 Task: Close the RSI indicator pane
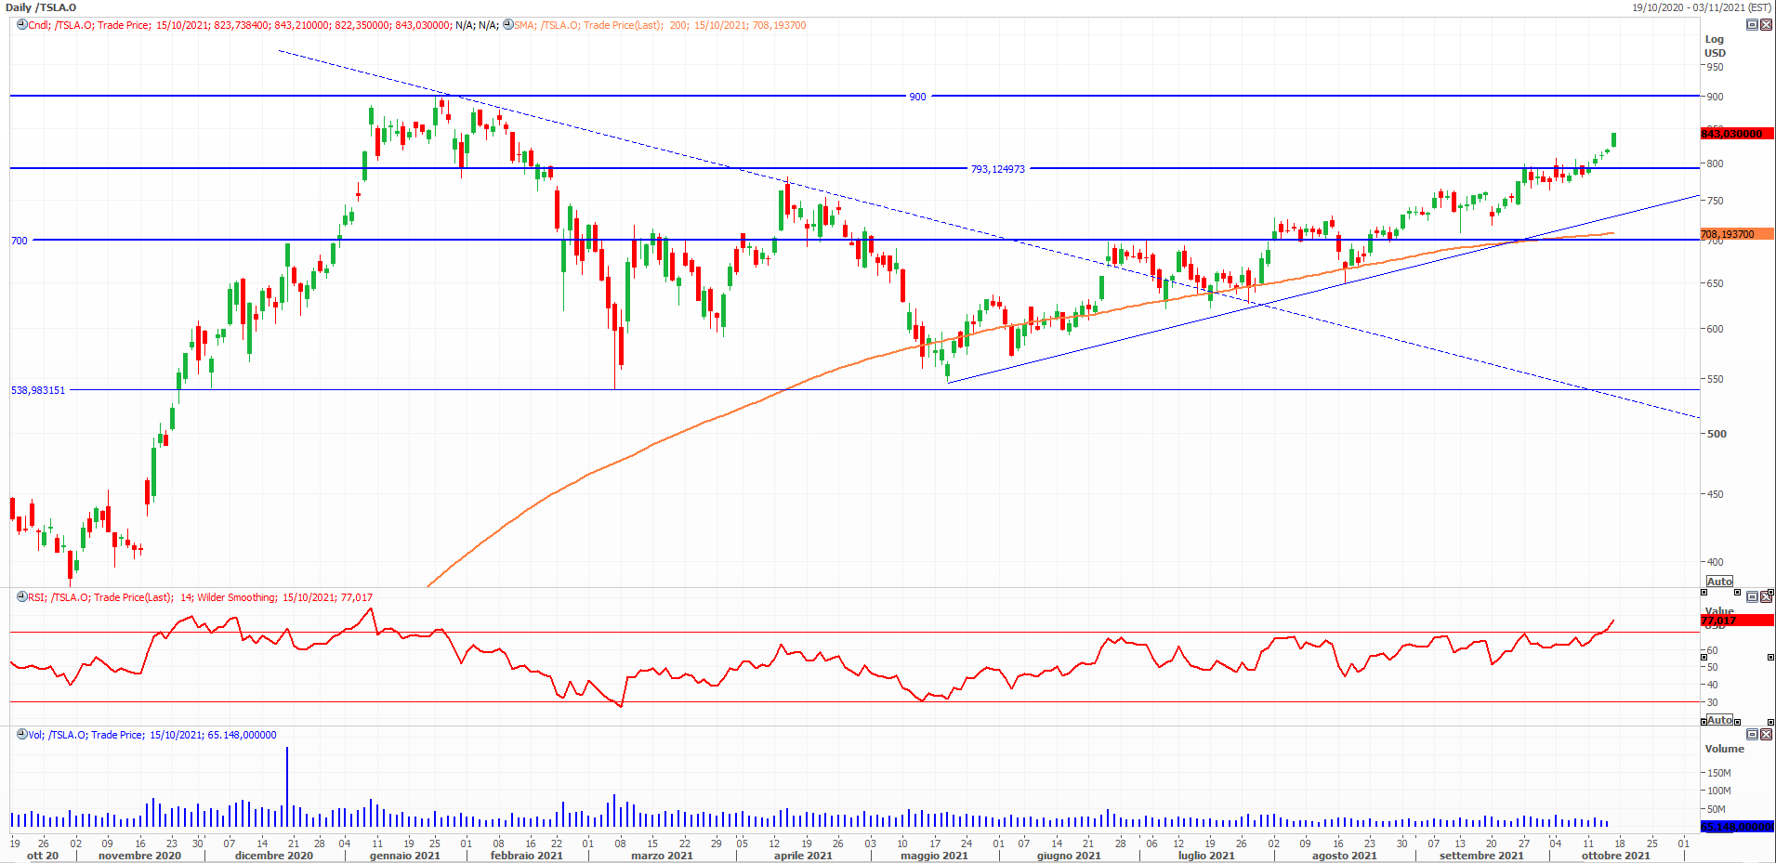pyautogui.click(x=1766, y=596)
